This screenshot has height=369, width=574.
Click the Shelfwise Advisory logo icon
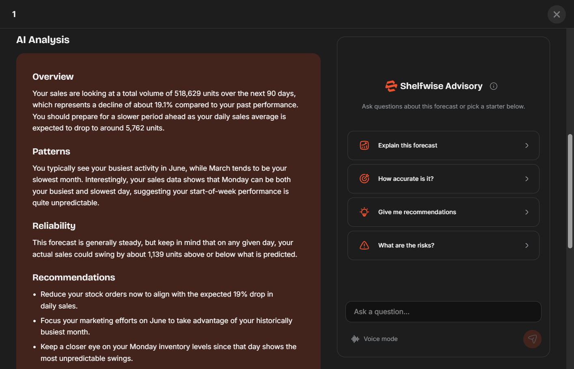391,86
